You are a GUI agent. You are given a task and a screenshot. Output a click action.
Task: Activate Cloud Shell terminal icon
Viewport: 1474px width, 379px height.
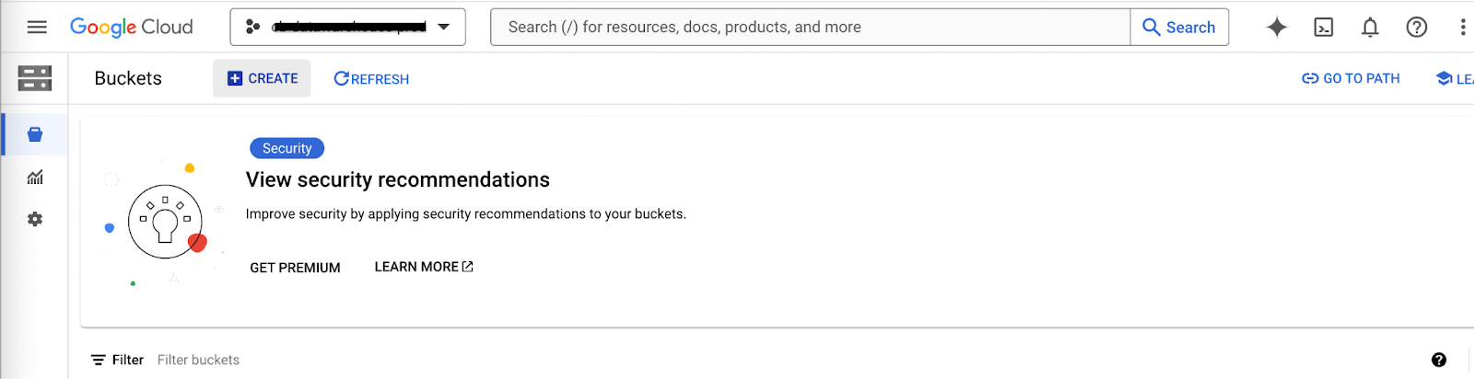(1324, 28)
